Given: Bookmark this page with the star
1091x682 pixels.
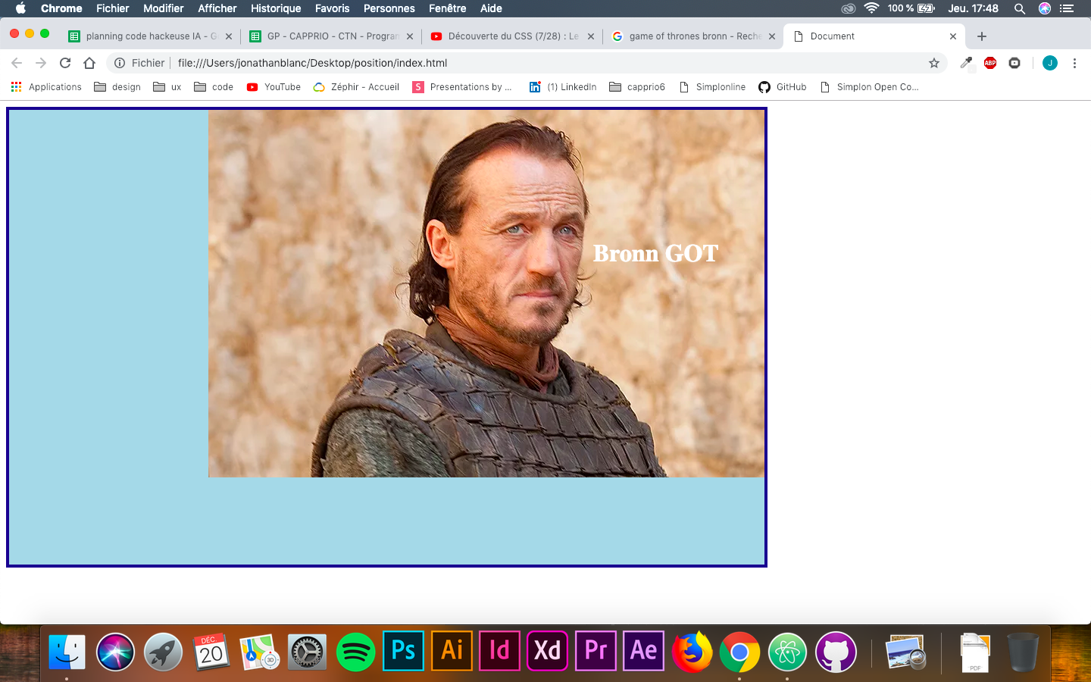Looking at the screenshot, I should pyautogui.click(x=934, y=63).
